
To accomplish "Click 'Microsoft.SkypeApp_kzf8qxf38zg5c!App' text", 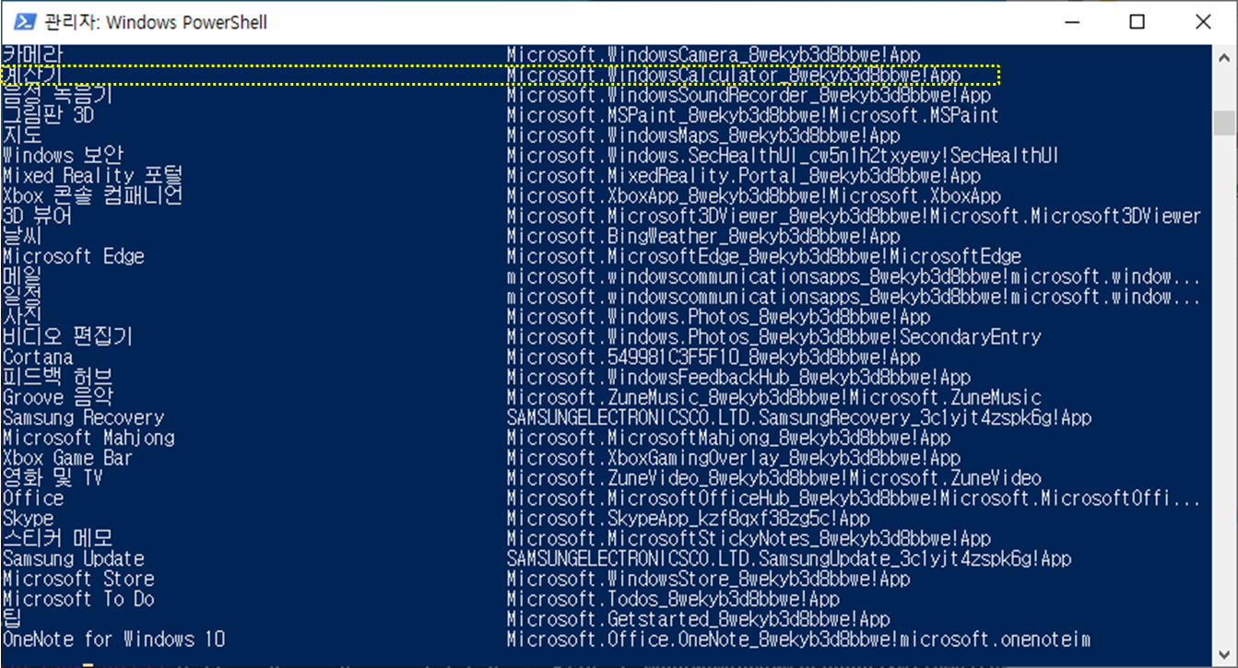I will 689,520.
